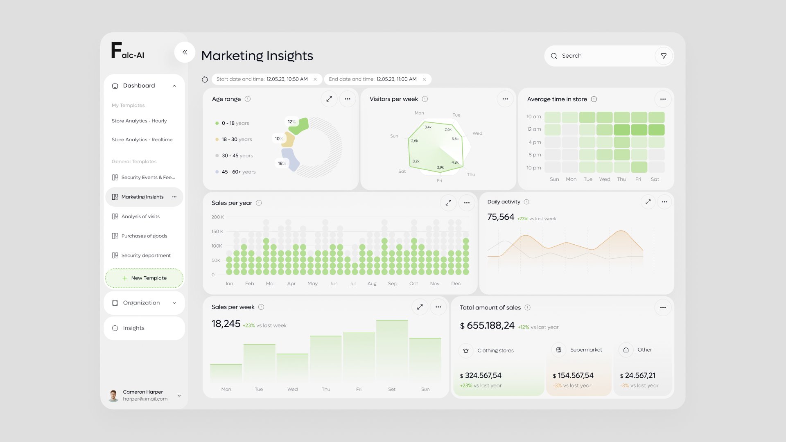Show info tooltip for Average time in store
Screen dimensions: 786x442
[594, 99]
